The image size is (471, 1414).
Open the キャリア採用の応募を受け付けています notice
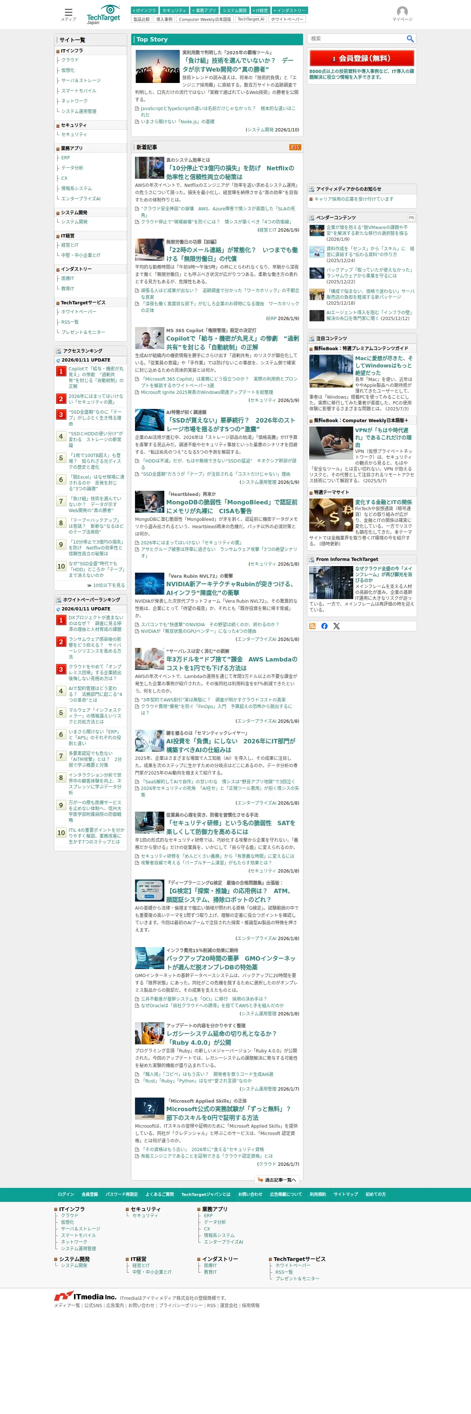tap(354, 199)
